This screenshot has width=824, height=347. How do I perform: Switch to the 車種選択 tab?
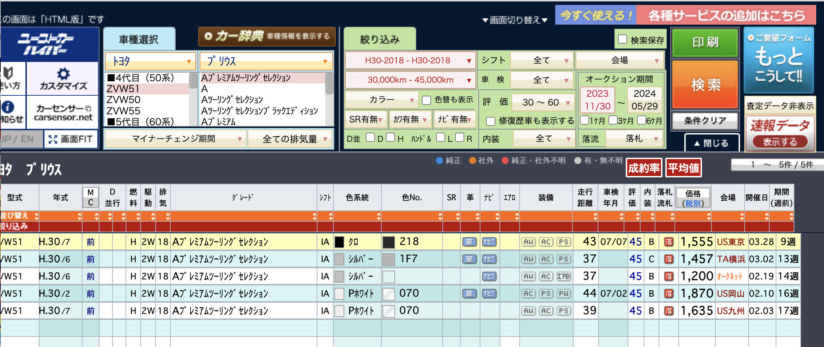pos(139,39)
